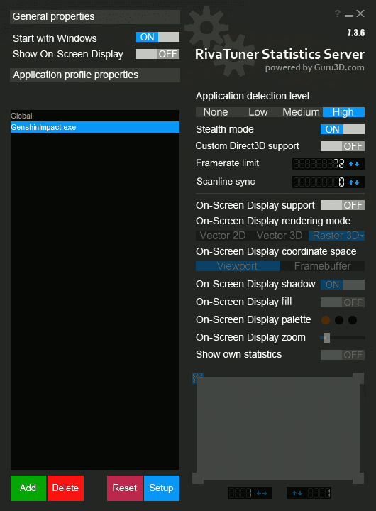Pick the first orange palette color
The height and width of the screenshot is (511, 376).
[326, 320]
